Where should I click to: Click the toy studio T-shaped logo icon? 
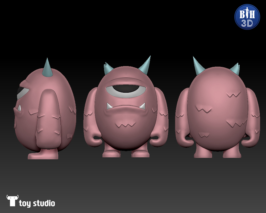click(12, 200)
